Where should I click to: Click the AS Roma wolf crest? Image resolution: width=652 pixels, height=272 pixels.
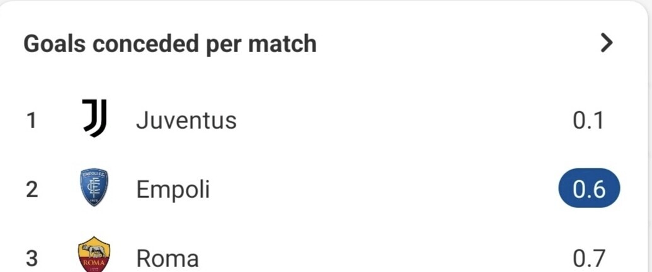pos(94,254)
